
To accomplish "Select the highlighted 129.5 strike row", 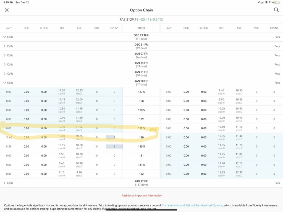I will tap(141, 128).
